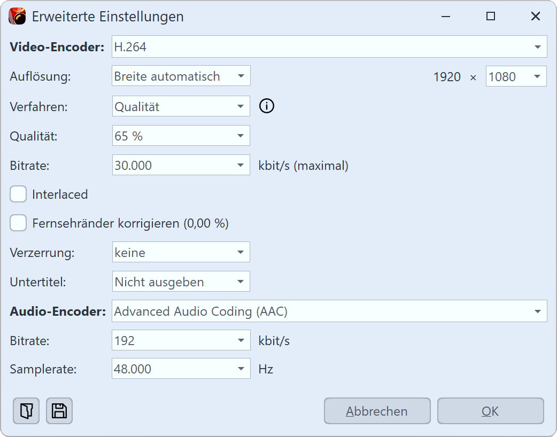Click the info icon next to Verfahren
Viewport: 557px width, 437px height.
click(x=266, y=106)
